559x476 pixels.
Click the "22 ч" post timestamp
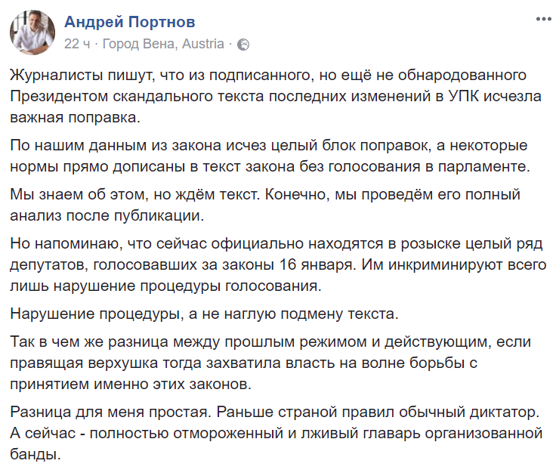(77, 45)
